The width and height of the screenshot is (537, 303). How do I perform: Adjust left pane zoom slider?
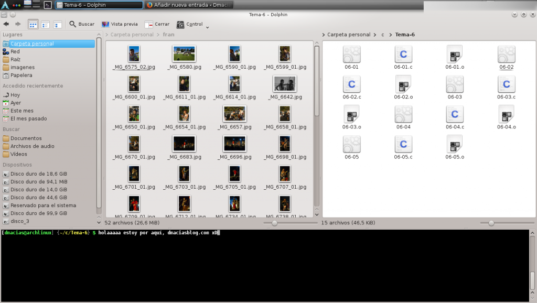click(x=274, y=223)
